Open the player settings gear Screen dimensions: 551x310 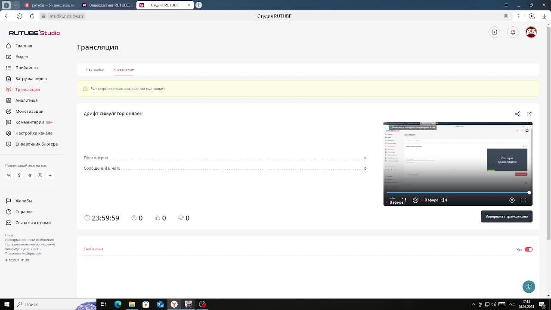coord(512,200)
